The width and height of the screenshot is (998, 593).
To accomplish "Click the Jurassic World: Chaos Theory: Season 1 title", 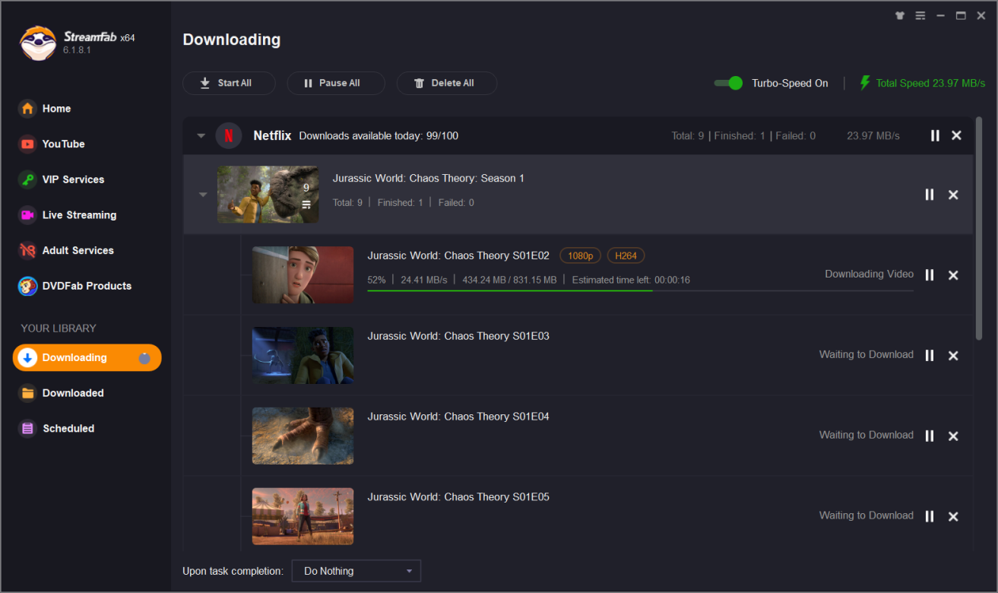I will pyautogui.click(x=429, y=179).
